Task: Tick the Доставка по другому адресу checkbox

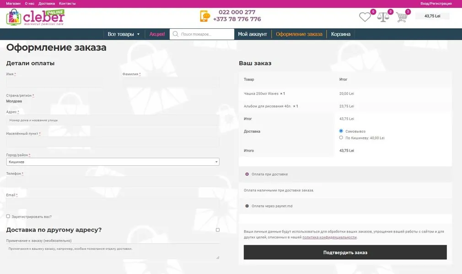Action: point(217,230)
